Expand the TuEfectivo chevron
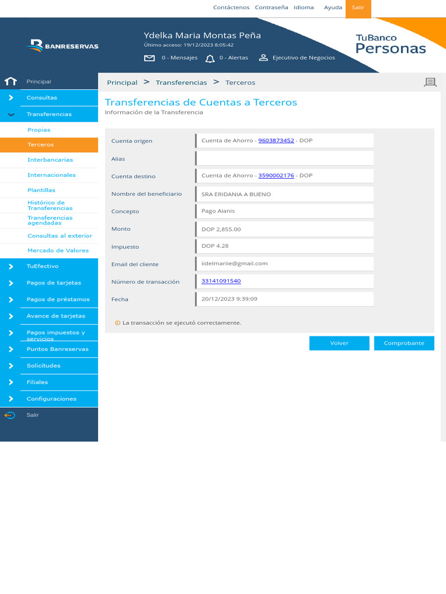The width and height of the screenshot is (446, 594). coord(10,266)
